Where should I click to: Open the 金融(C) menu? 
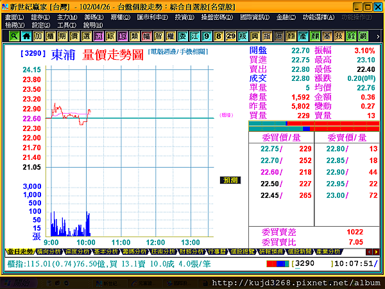286,17
